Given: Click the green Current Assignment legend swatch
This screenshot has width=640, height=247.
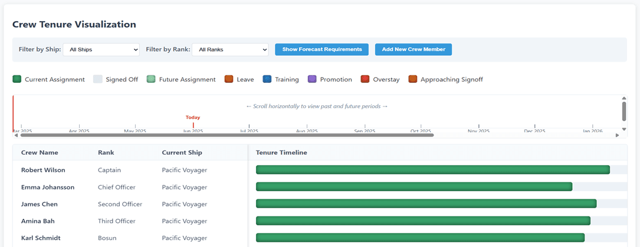Looking at the screenshot, I should coord(17,79).
